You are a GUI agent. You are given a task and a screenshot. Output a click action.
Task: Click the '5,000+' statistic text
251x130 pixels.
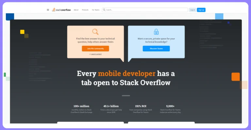(170, 106)
